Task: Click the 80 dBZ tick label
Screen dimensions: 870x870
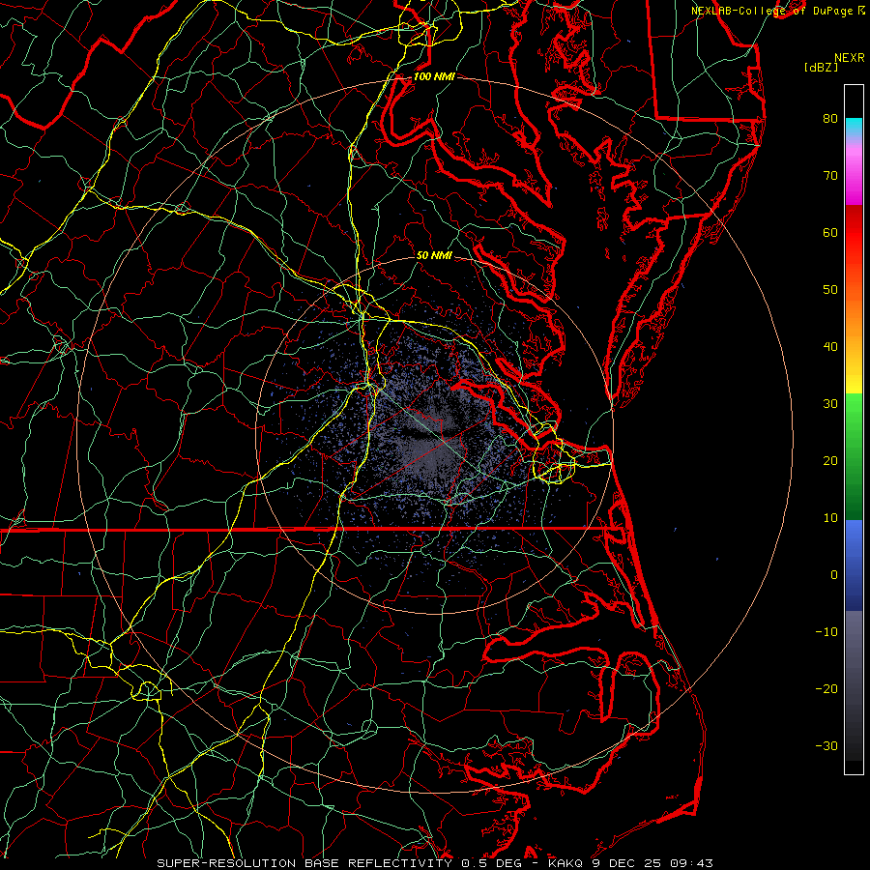Action: tap(829, 119)
